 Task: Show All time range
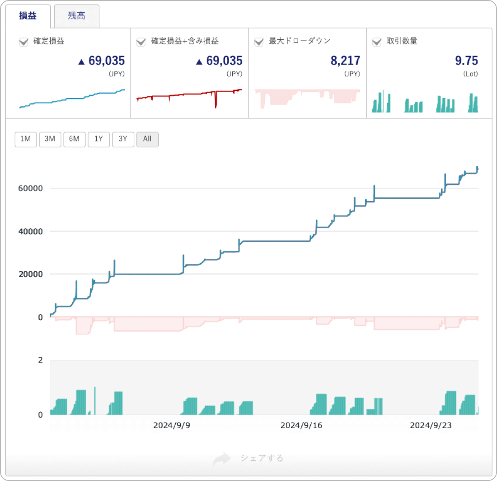[x=147, y=139]
